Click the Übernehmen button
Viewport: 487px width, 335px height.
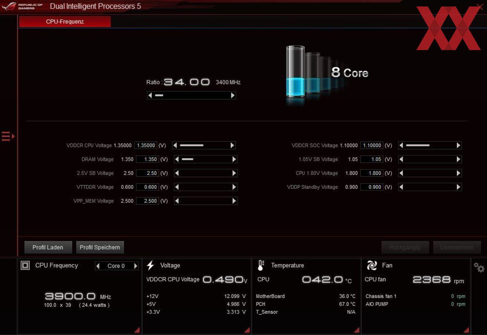457,247
